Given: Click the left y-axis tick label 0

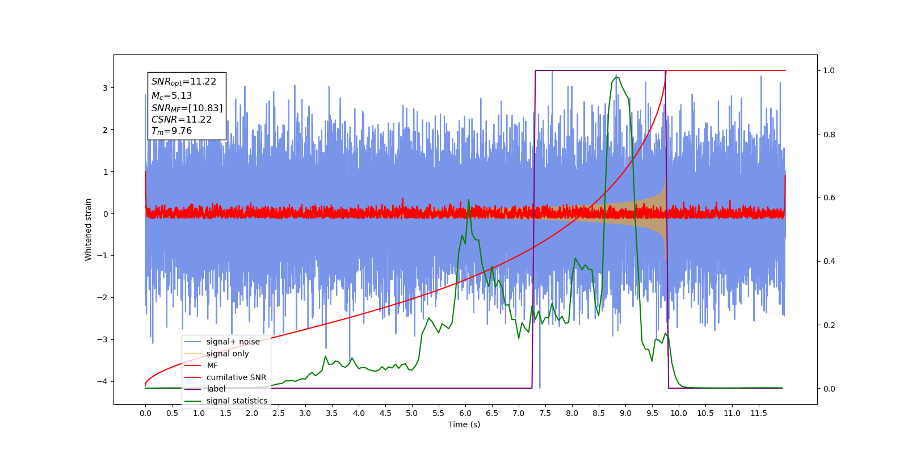Looking at the screenshot, I should (105, 214).
